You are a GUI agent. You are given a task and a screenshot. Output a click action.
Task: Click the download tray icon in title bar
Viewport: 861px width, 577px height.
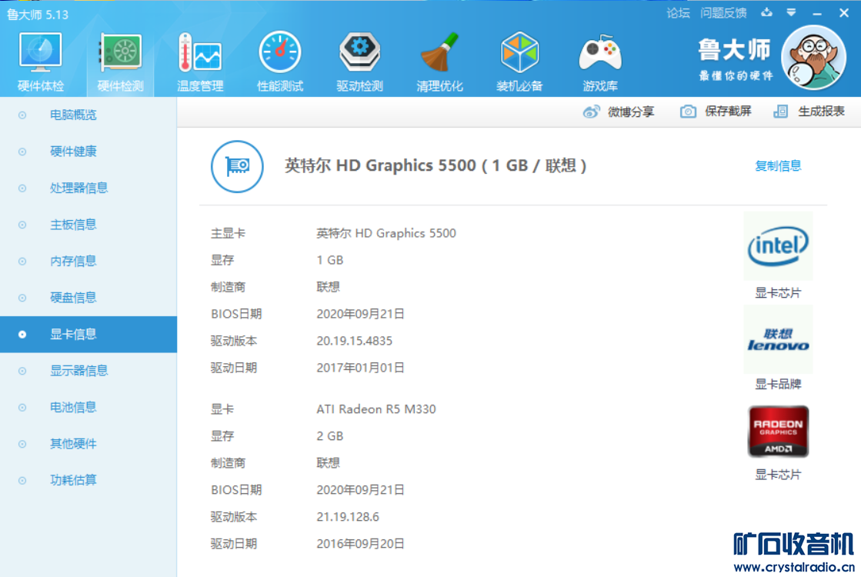tap(766, 12)
